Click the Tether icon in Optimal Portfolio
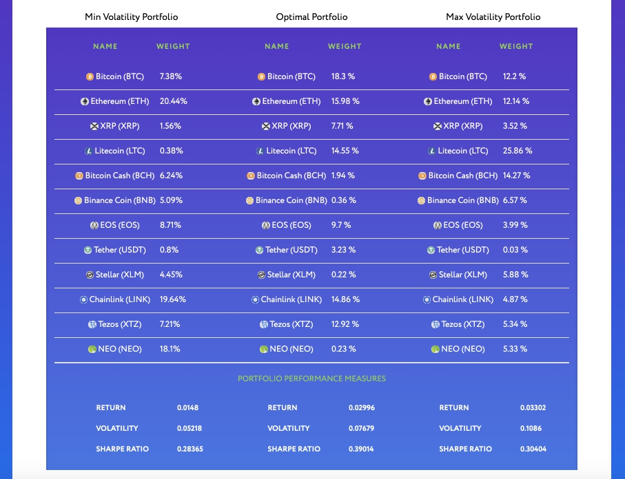Screen dimensions: 625x479 tap(260, 250)
